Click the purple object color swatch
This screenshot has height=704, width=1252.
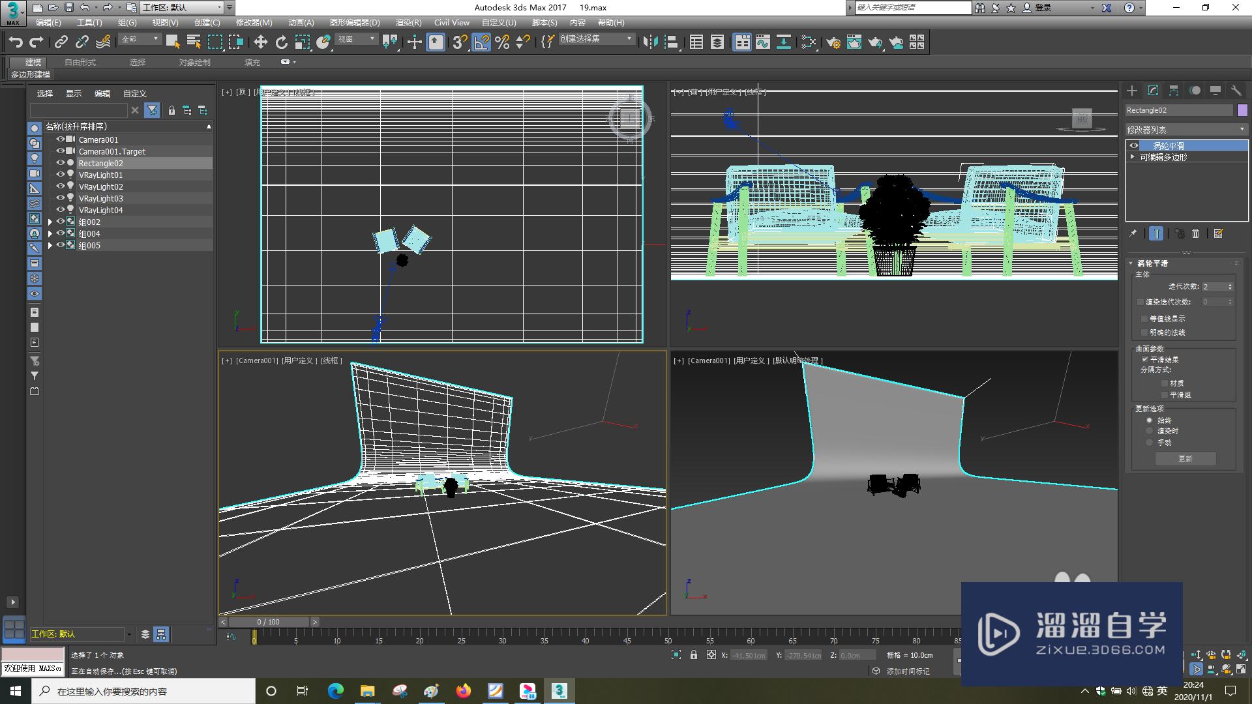click(1242, 110)
